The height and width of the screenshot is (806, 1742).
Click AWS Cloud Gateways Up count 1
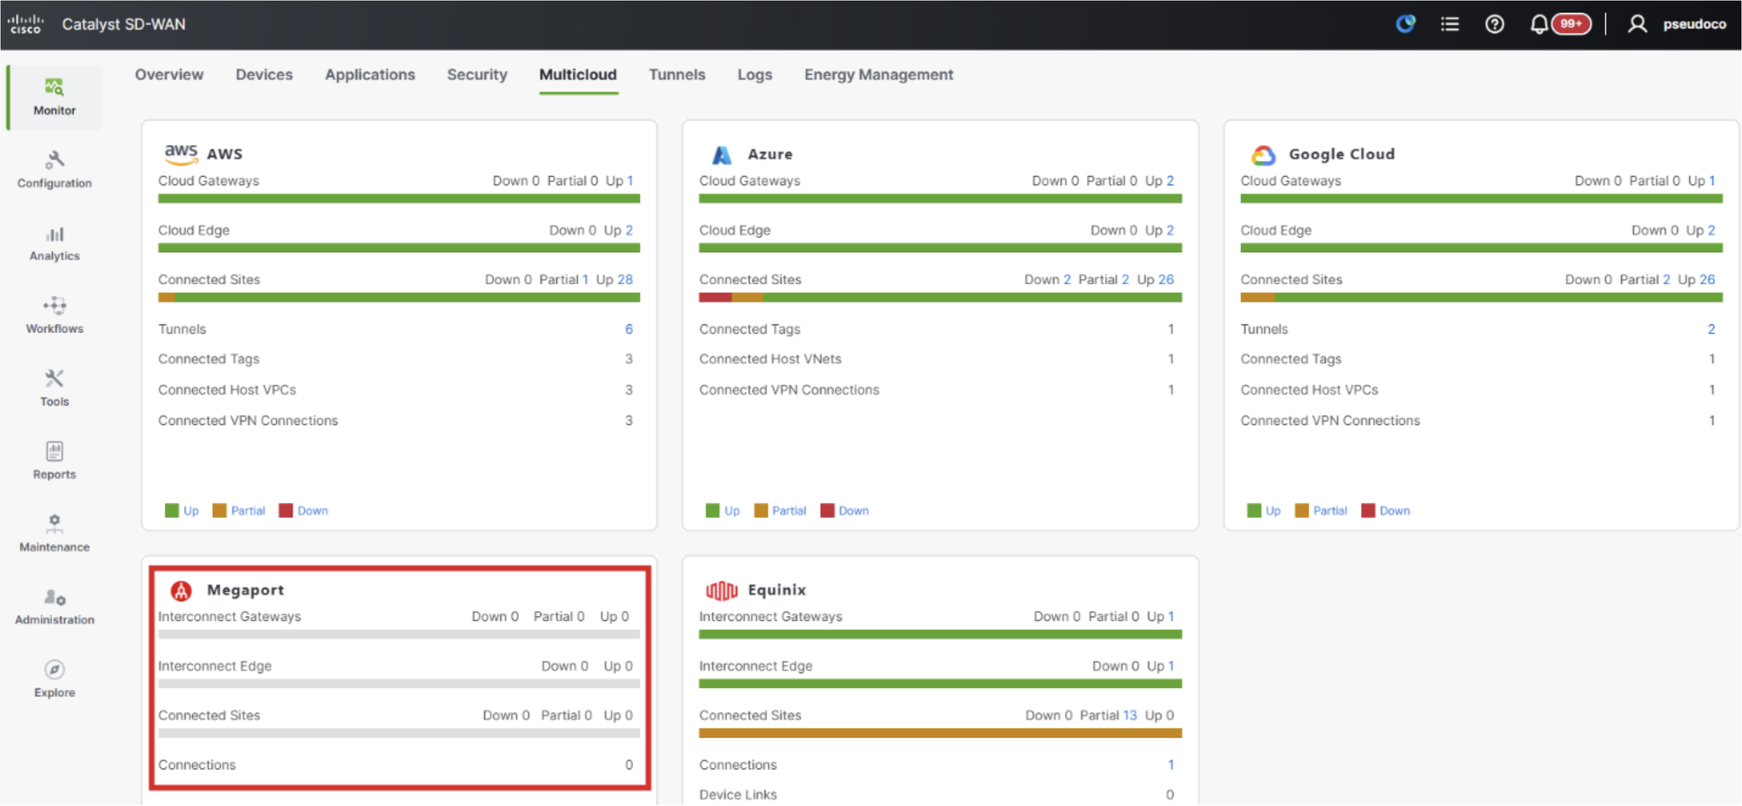[630, 181]
